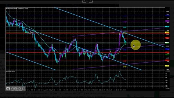Click the thick red horizontal level below the blue line
Viewport: 174px width, 98px height.
85,53
